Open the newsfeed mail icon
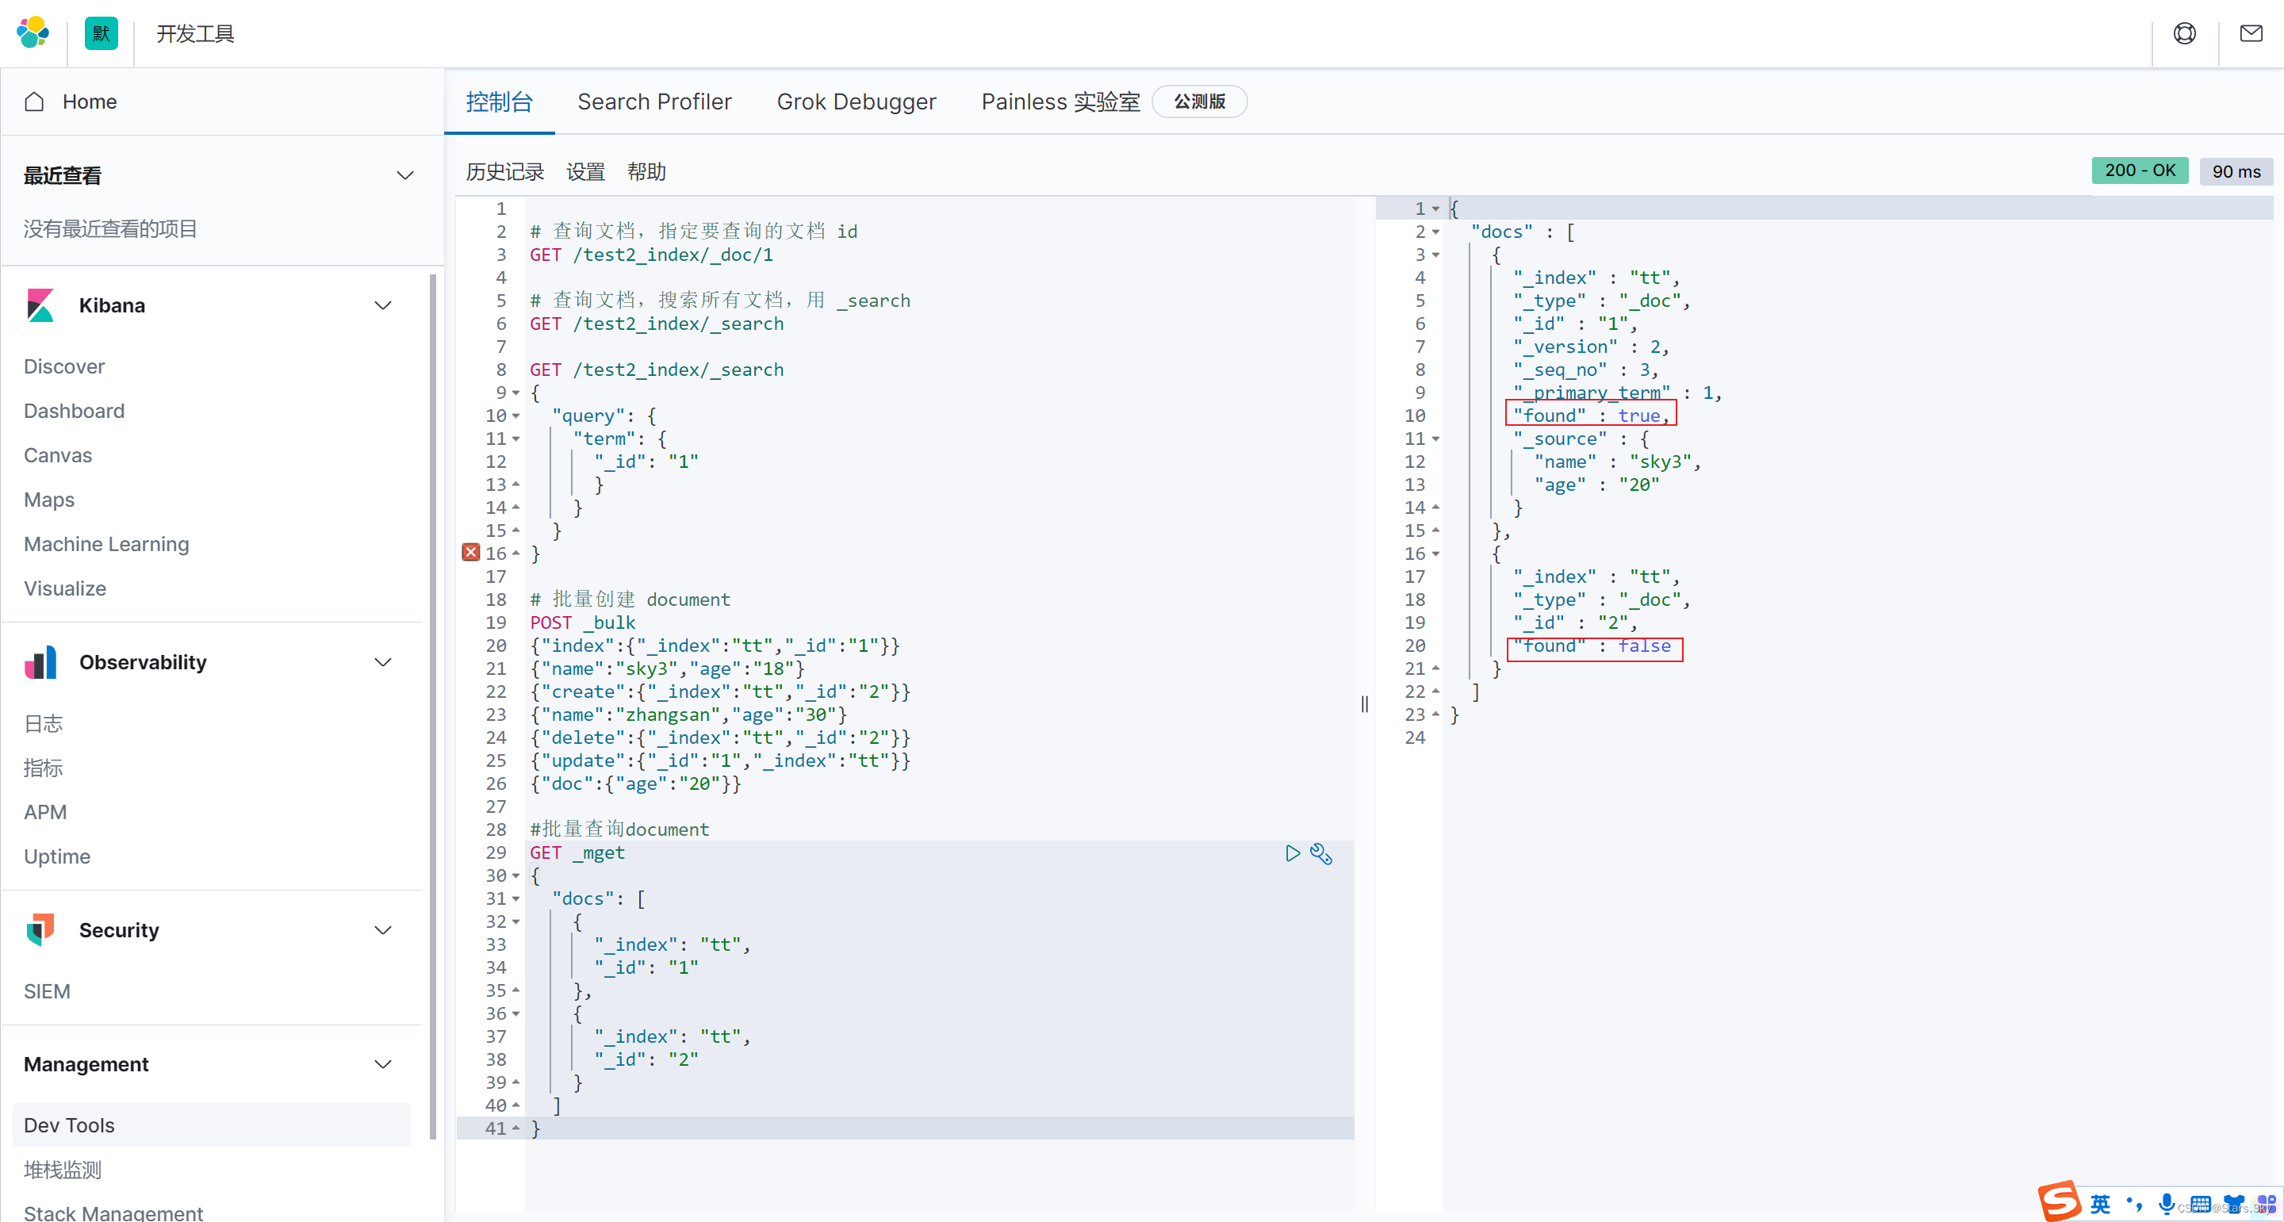2284x1222 pixels. [x=2251, y=33]
